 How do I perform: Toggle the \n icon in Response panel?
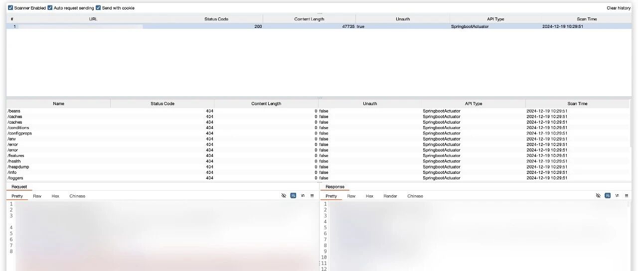[617, 196]
